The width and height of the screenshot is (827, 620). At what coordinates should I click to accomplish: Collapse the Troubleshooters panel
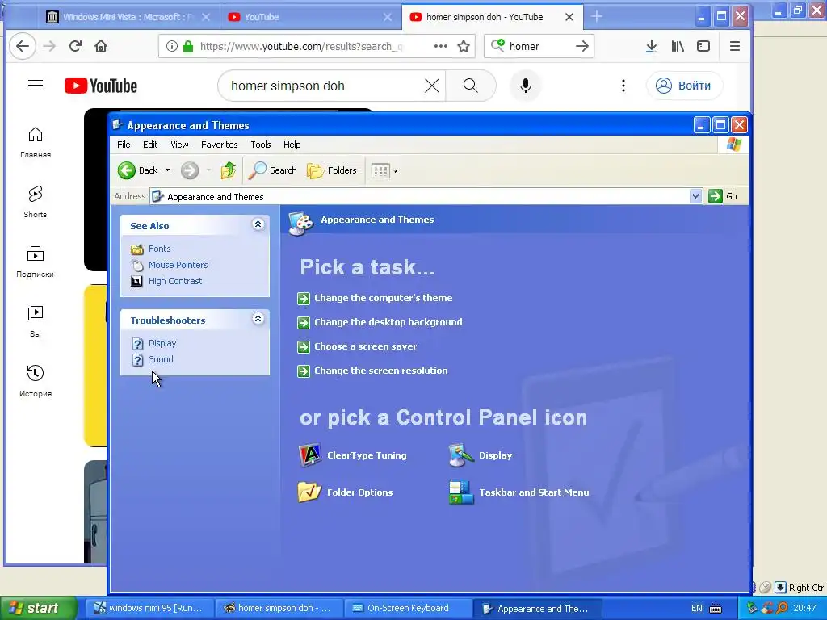(x=258, y=319)
